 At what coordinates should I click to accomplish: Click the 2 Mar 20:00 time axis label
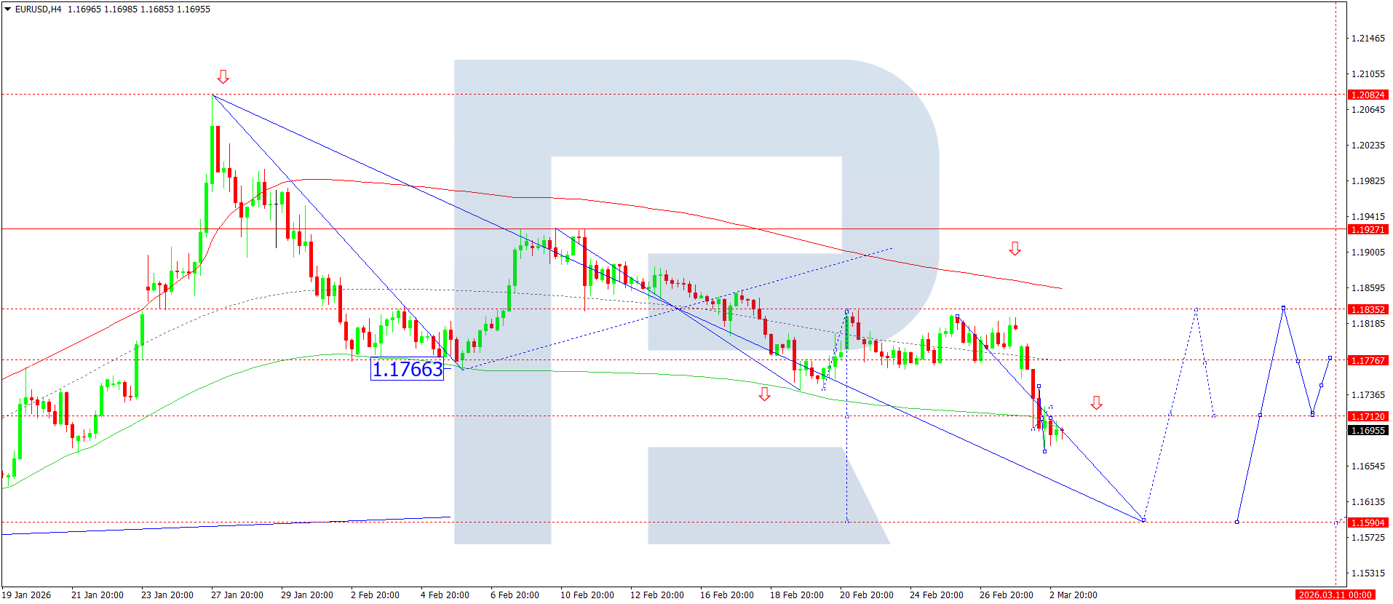pos(1073,595)
